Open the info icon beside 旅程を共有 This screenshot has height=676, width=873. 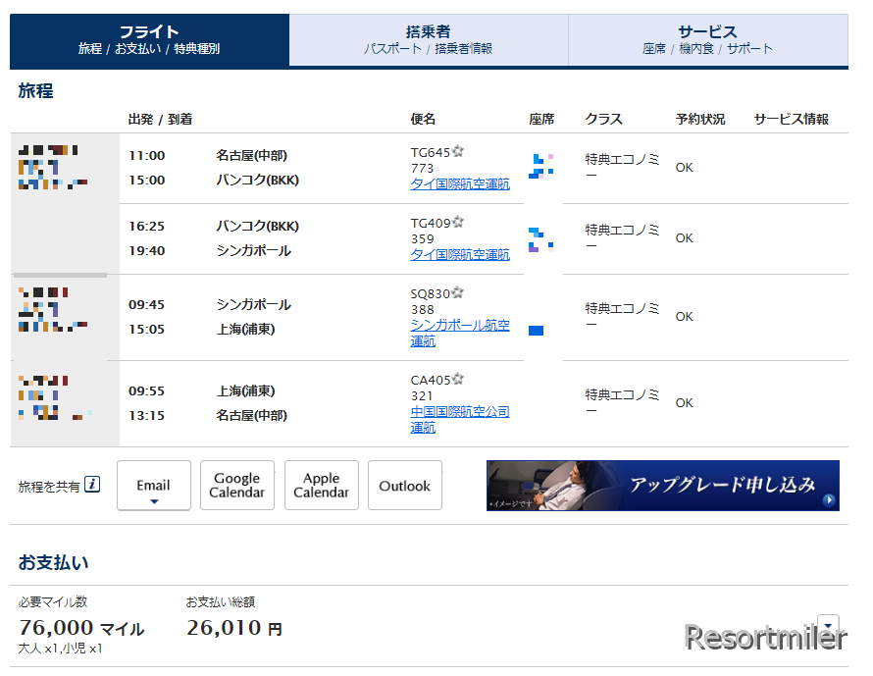click(x=92, y=485)
